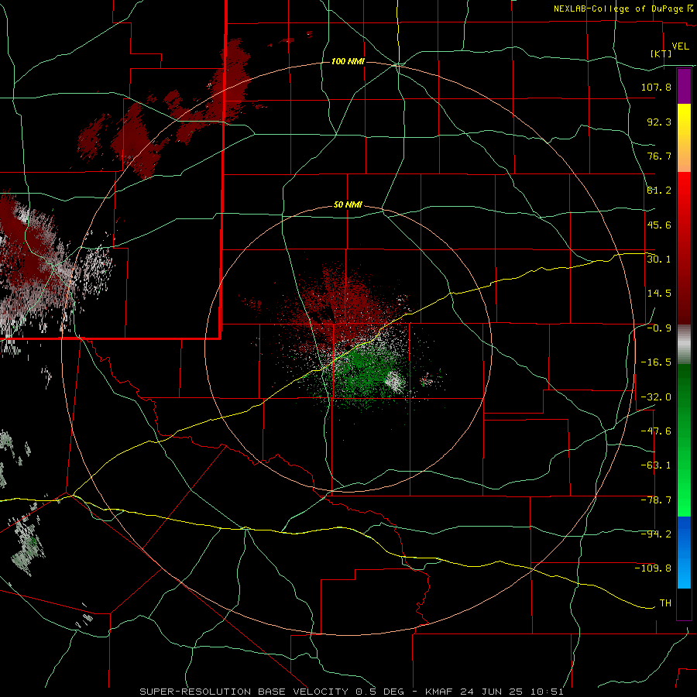Click the 45.6 velocity scale value
Image resolution: width=697 pixels, height=697 pixels.
coord(659,225)
